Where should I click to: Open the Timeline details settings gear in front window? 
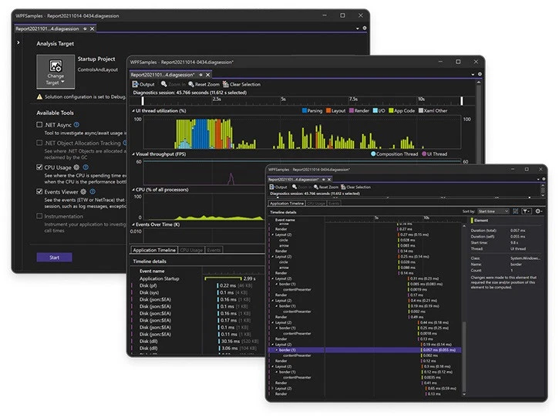coord(538,211)
